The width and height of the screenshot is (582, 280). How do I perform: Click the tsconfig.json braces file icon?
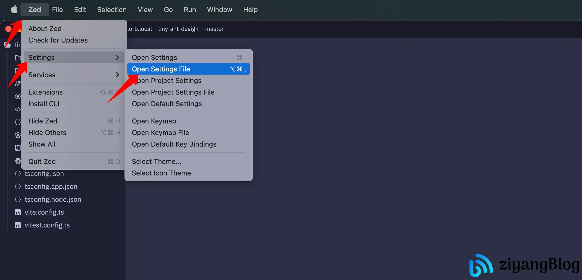(18, 174)
